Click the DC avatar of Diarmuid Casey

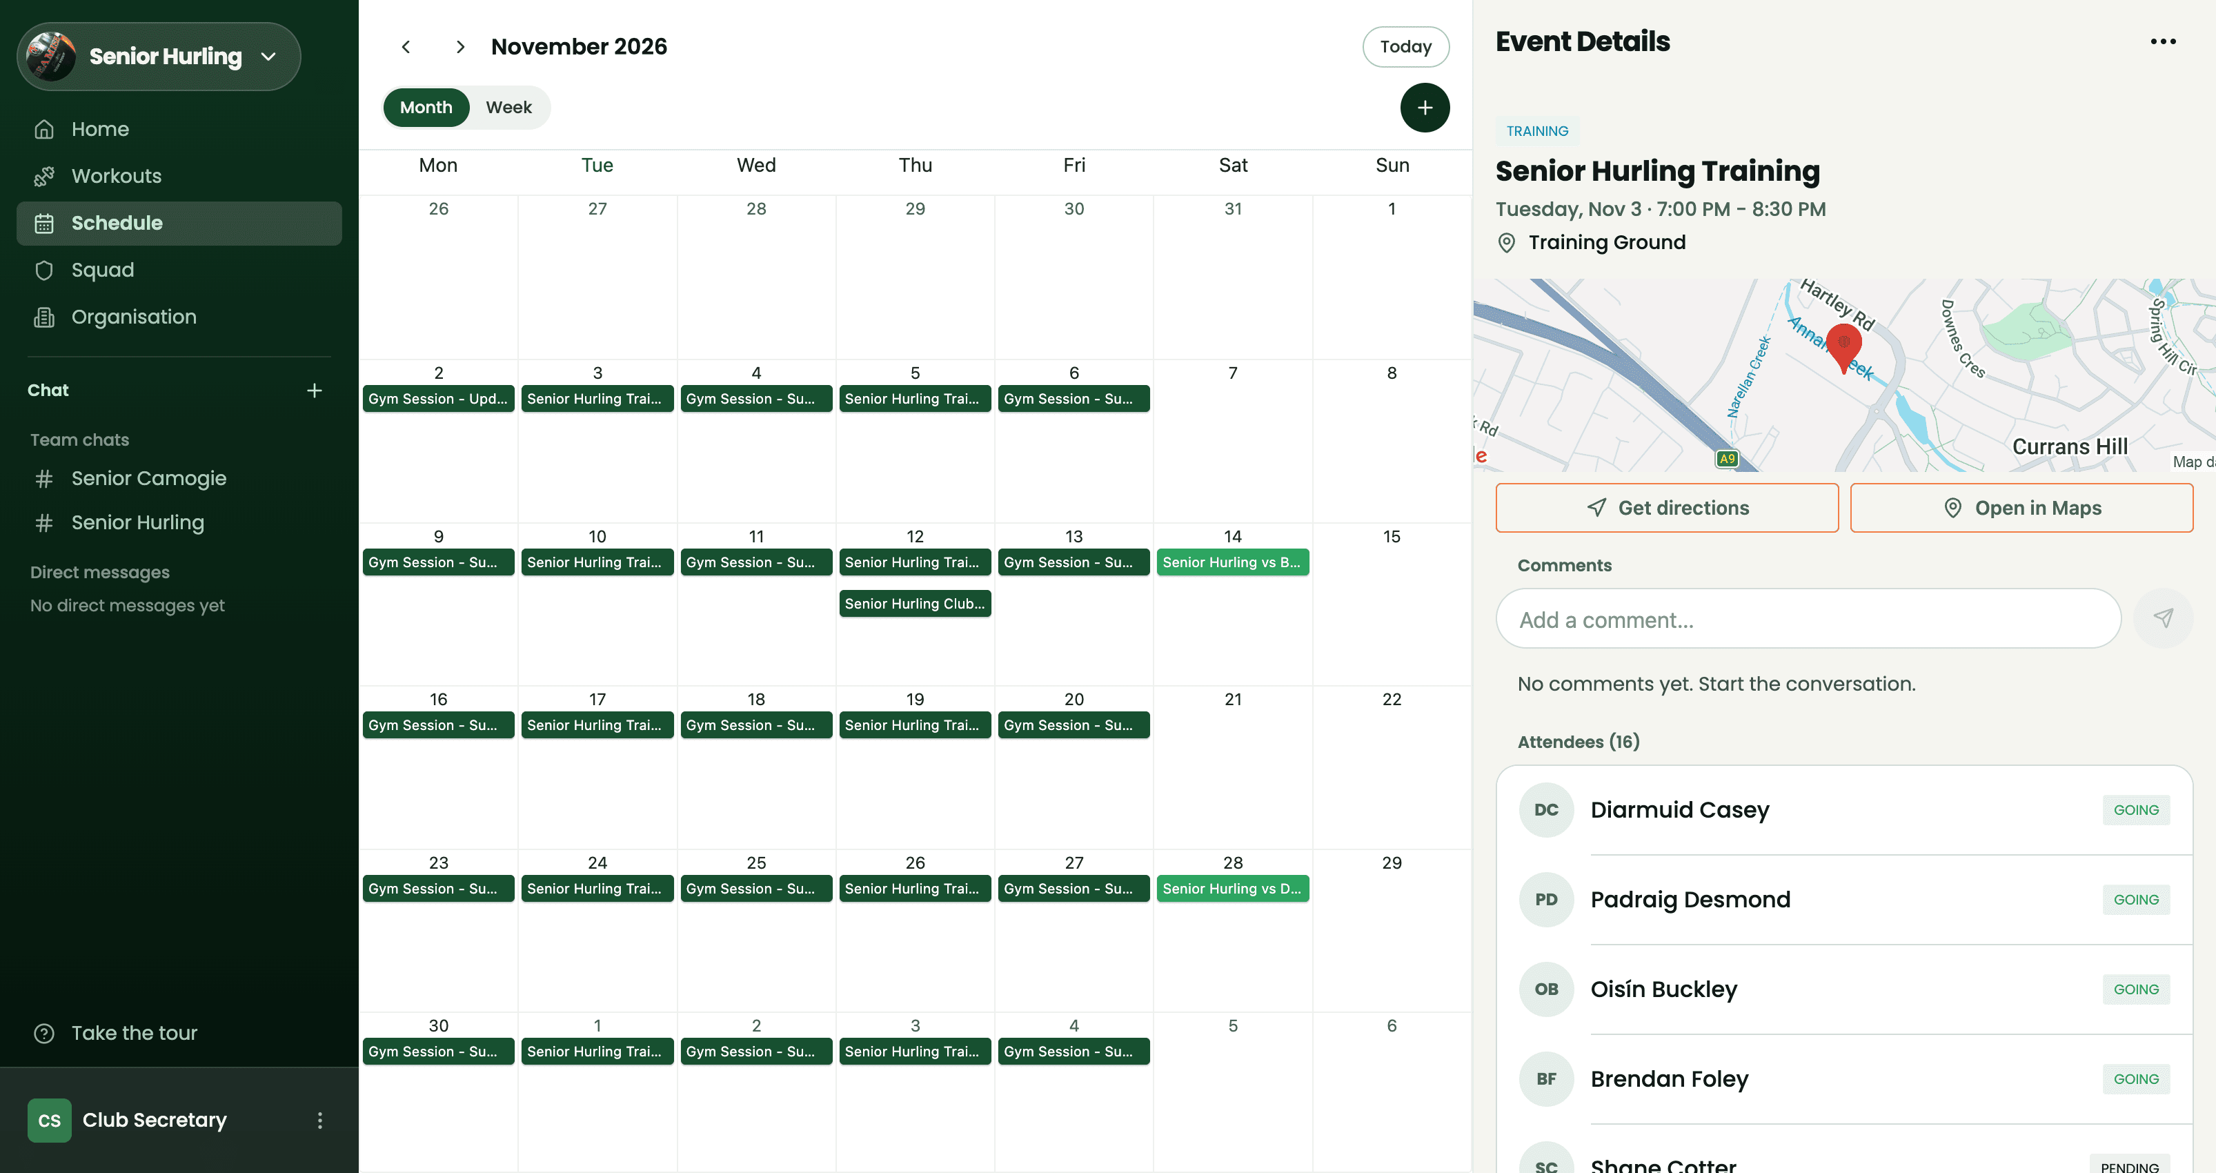(x=1546, y=810)
